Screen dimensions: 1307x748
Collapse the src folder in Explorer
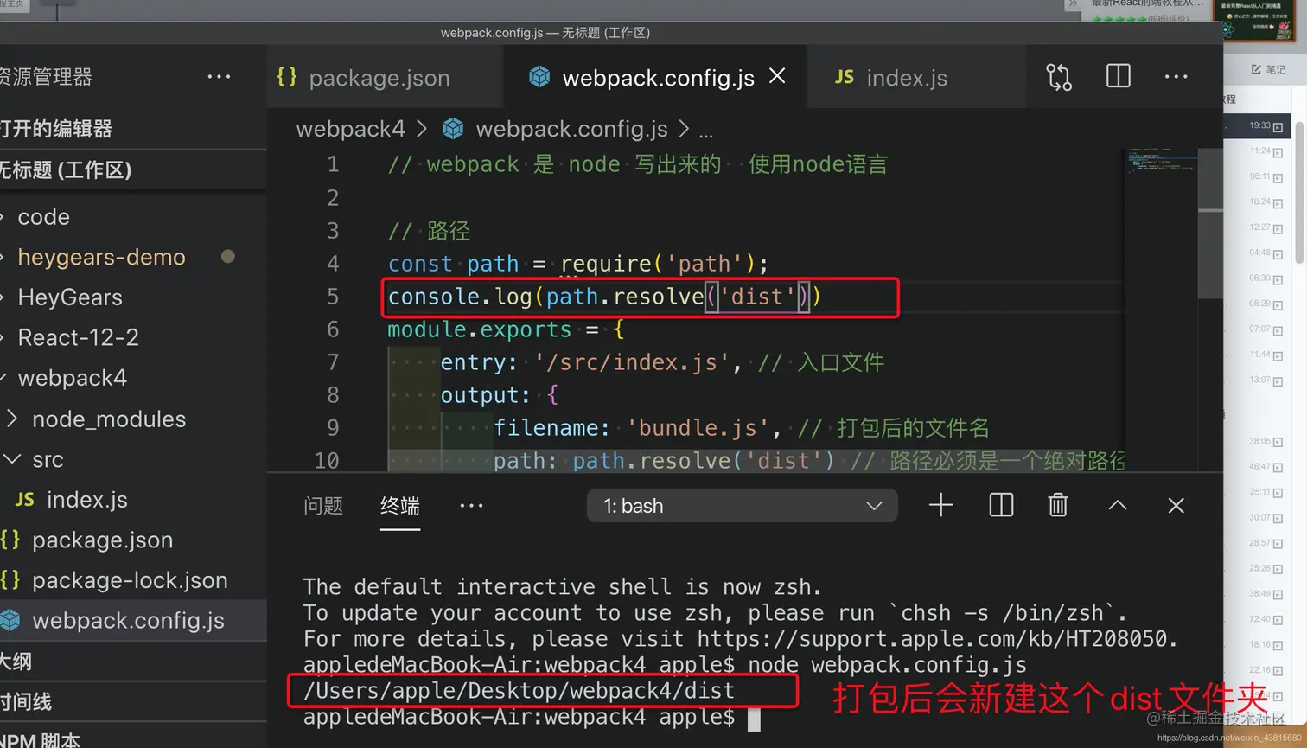pos(13,459)
